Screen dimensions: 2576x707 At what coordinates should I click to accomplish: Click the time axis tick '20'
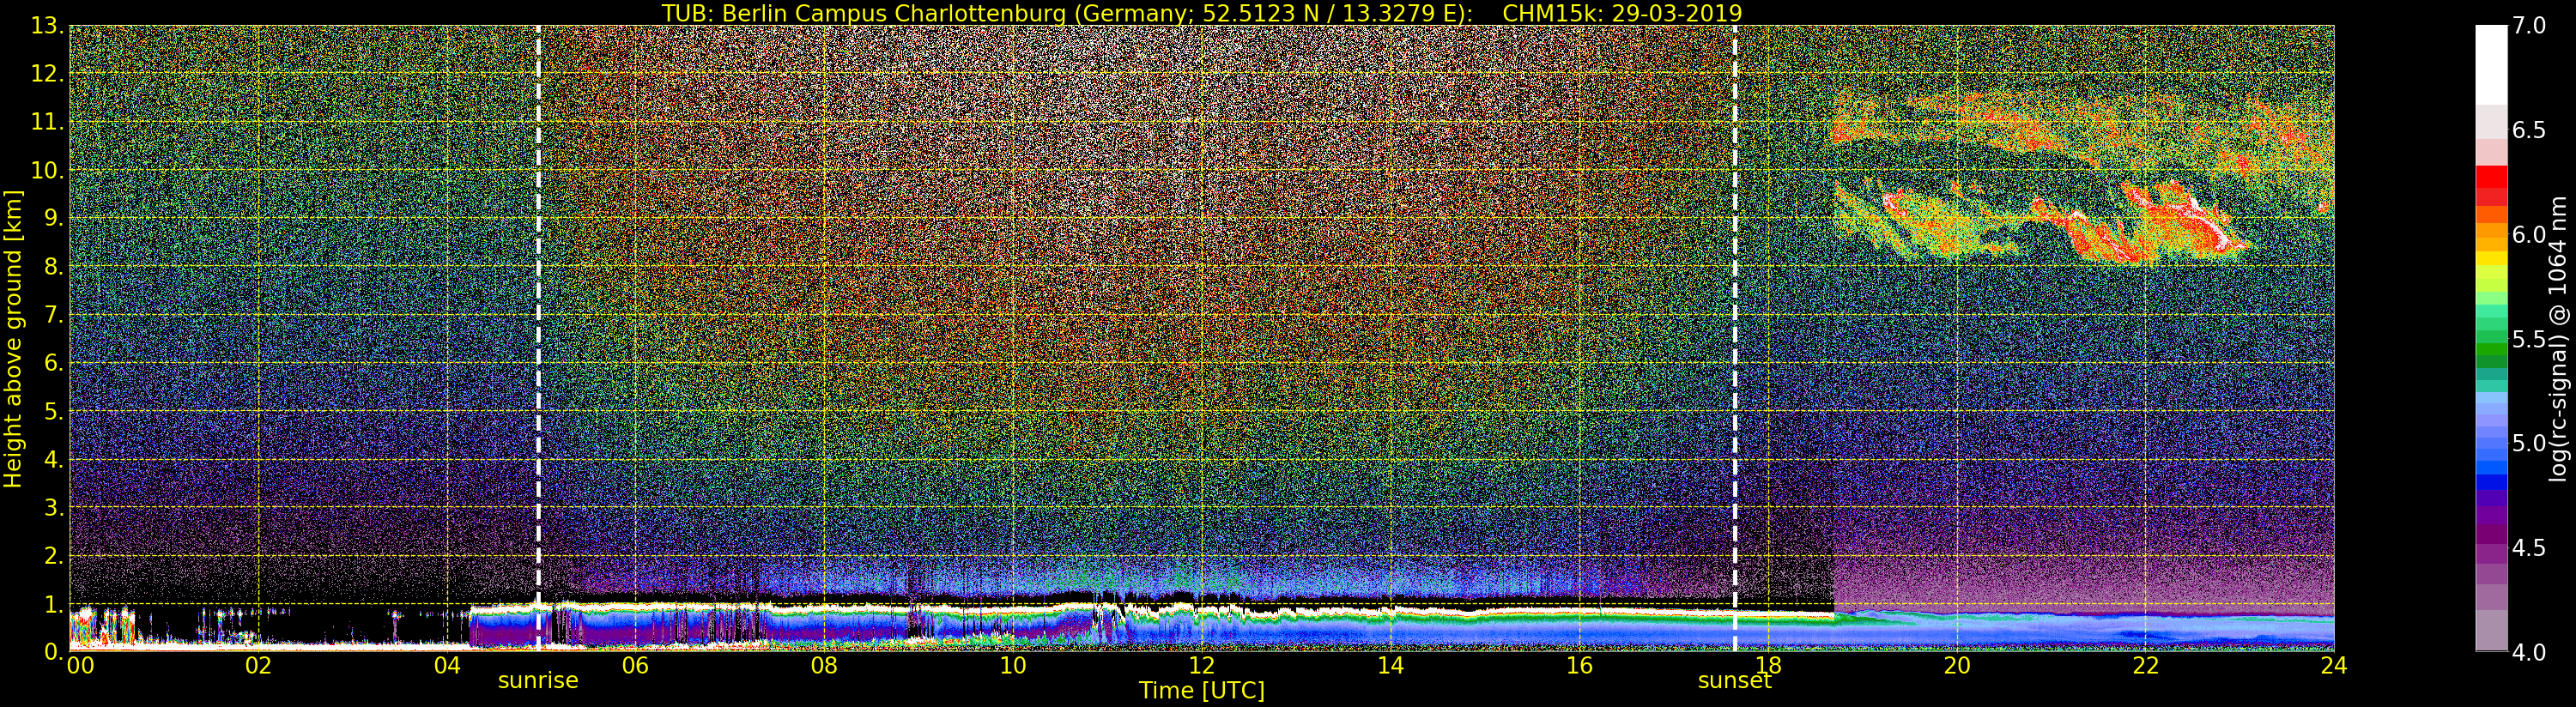[x=1957, y=666]
